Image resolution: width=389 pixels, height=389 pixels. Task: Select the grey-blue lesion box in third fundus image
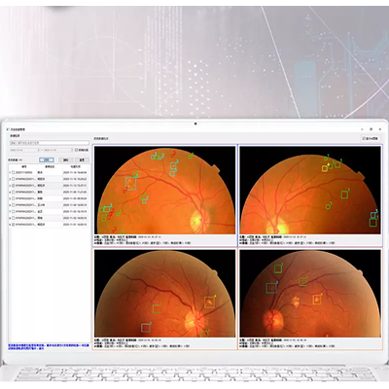click(146, 328)
